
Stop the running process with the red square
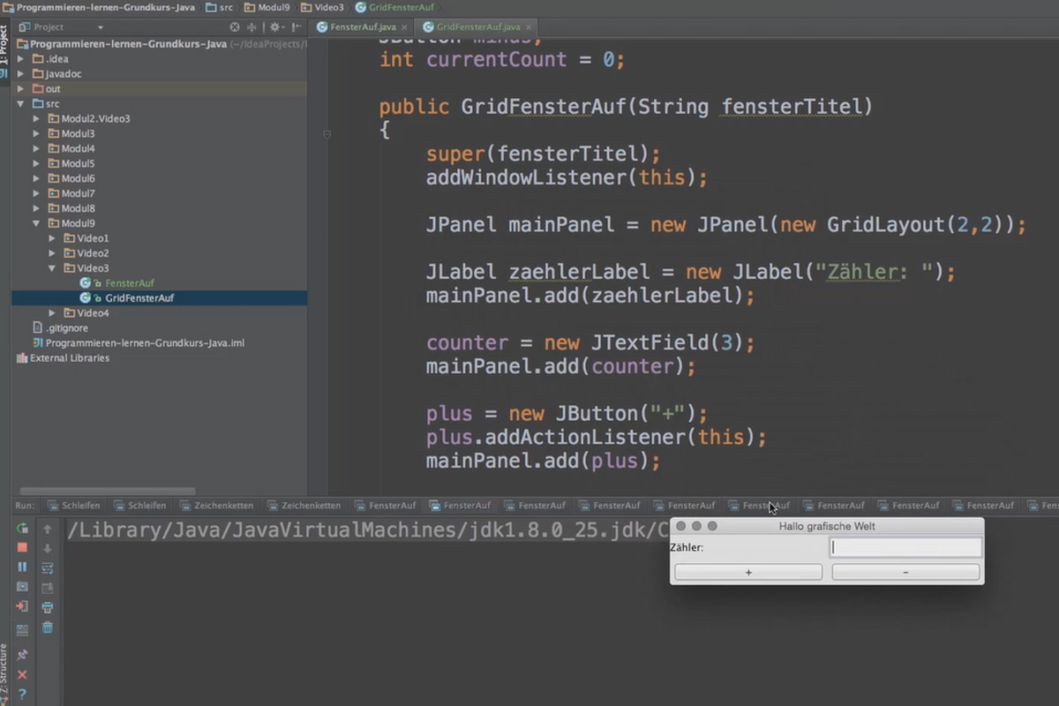point(22,547)
